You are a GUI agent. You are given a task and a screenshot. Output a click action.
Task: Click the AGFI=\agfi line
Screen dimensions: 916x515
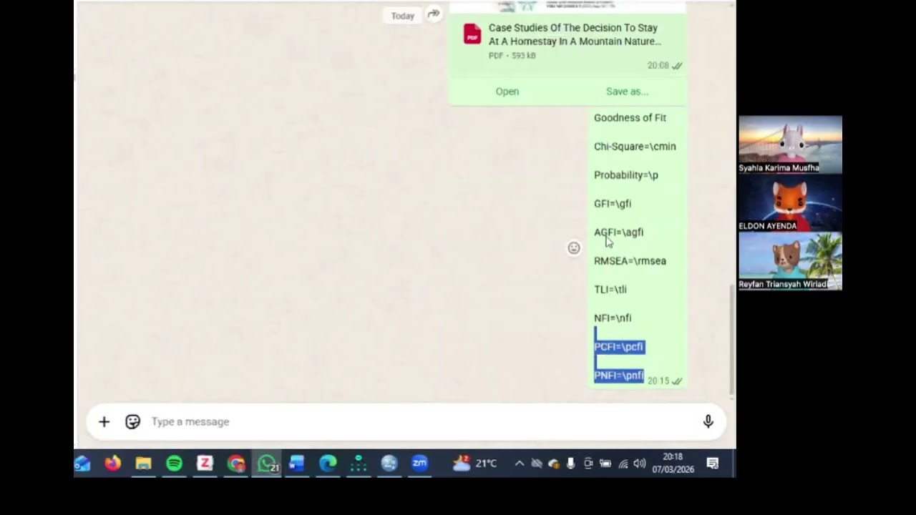coord(618,232)
